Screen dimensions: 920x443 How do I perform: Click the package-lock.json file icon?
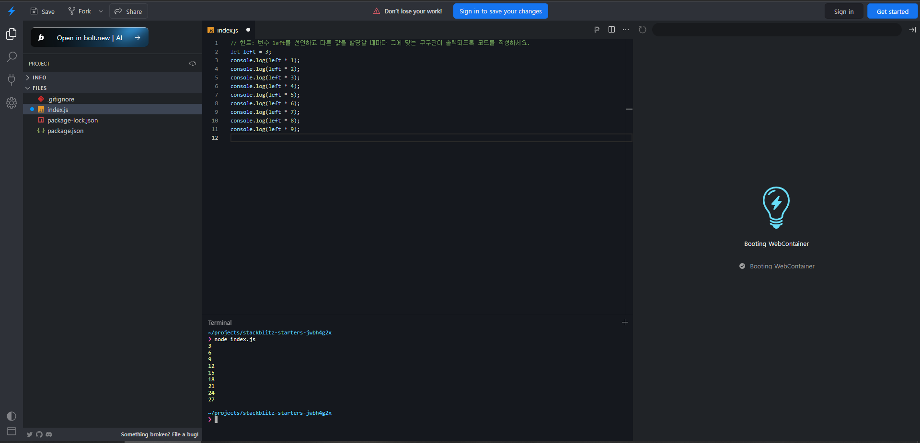pos(41,120)
